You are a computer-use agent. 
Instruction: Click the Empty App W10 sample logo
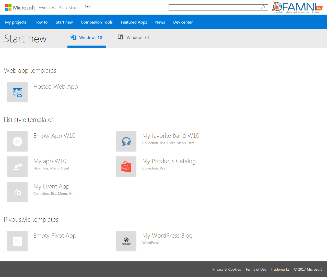pyautogui.click(x=17, y=141)
